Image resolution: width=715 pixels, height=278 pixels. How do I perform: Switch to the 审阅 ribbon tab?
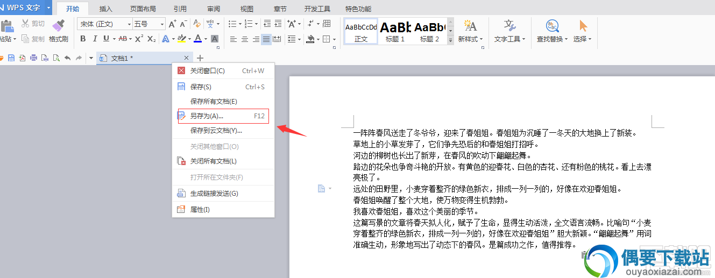[213, 9]
